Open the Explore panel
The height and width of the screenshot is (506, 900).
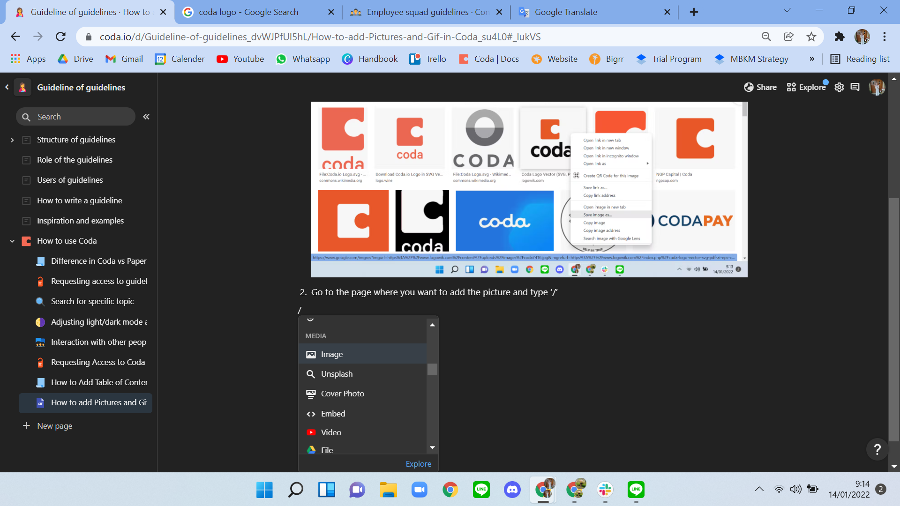click(806, 87)
